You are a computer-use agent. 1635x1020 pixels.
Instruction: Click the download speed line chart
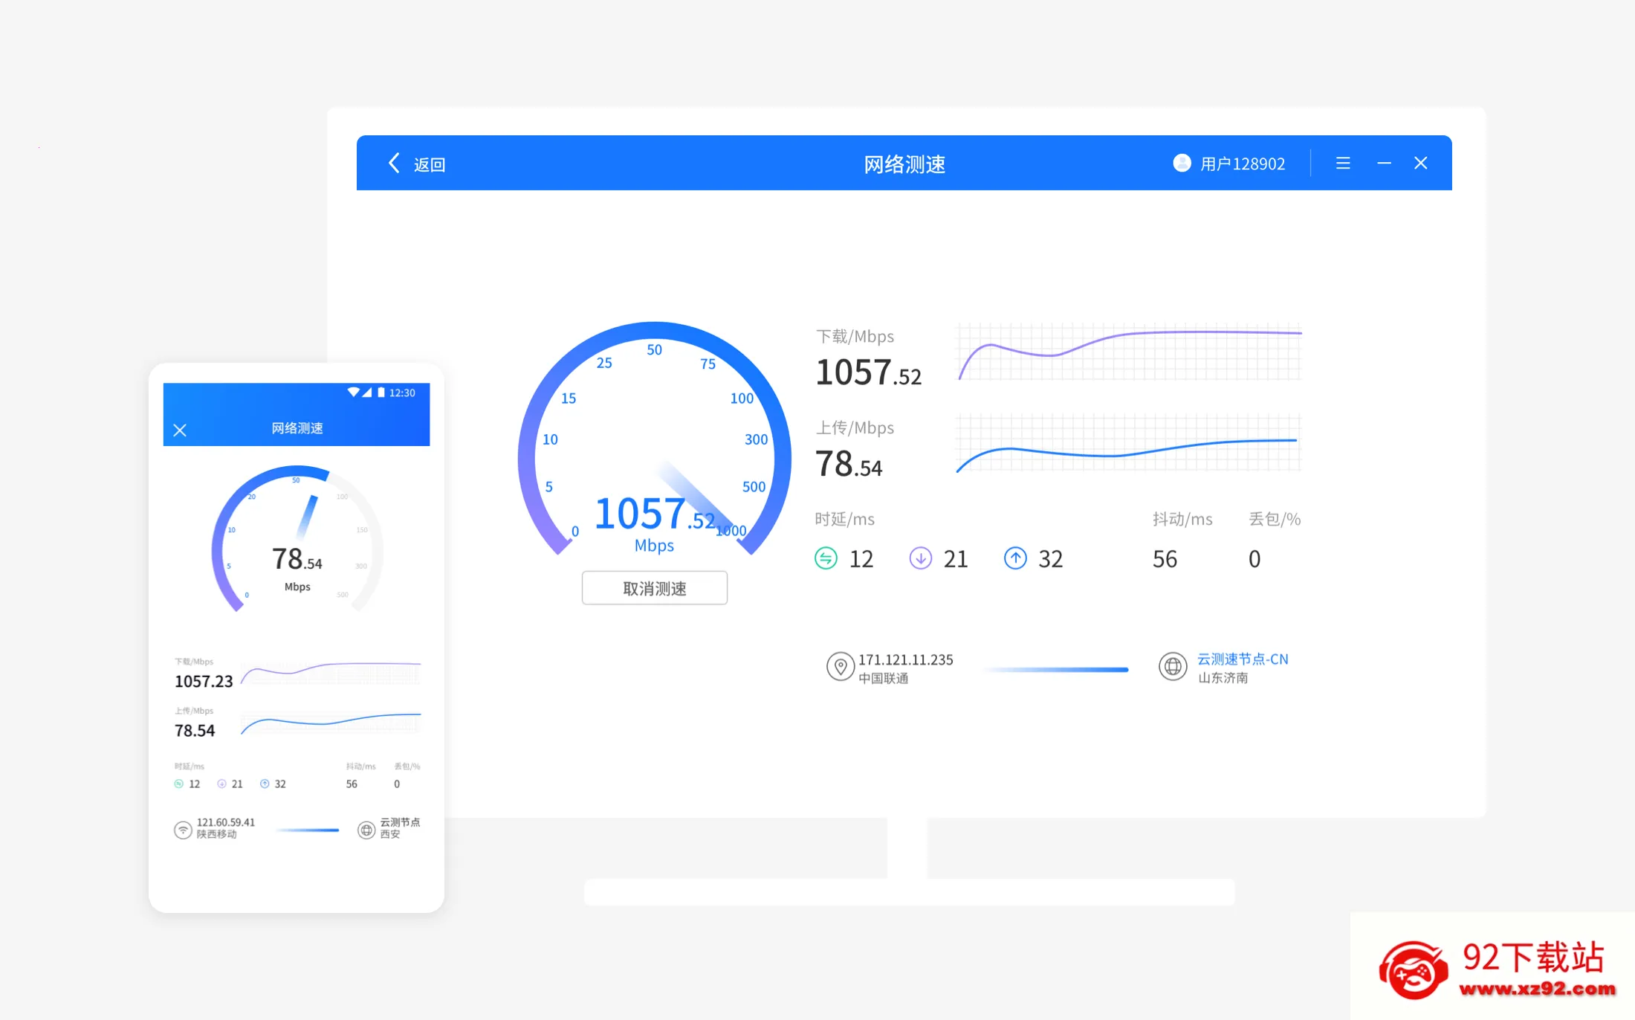1130,352
